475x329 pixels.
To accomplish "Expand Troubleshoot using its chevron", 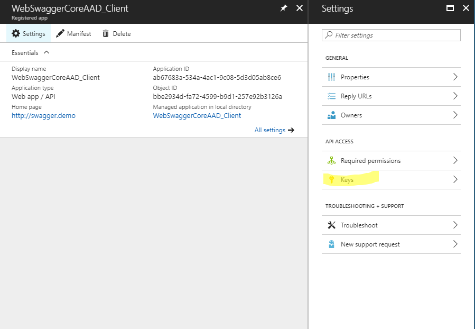I will point(455,225).
